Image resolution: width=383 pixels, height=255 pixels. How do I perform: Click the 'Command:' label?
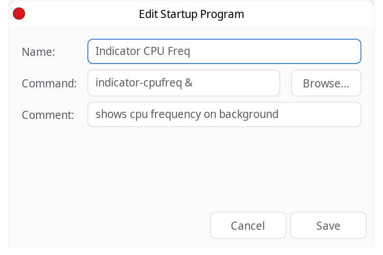click(x=49, y=83)
